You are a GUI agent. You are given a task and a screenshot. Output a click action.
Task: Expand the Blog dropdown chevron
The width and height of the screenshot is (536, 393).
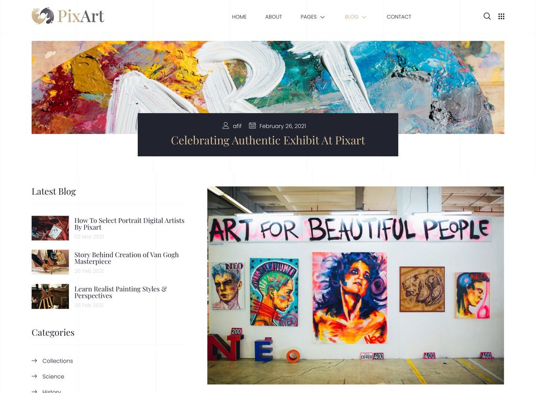364,17
